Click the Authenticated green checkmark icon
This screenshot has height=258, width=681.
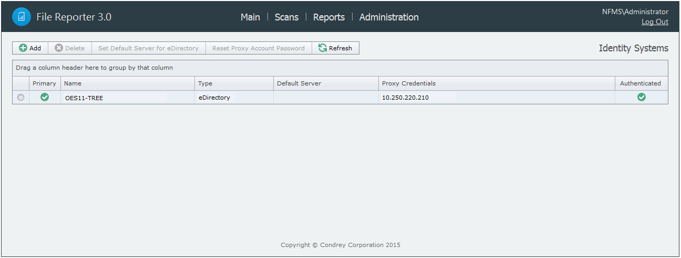(641, 97)
